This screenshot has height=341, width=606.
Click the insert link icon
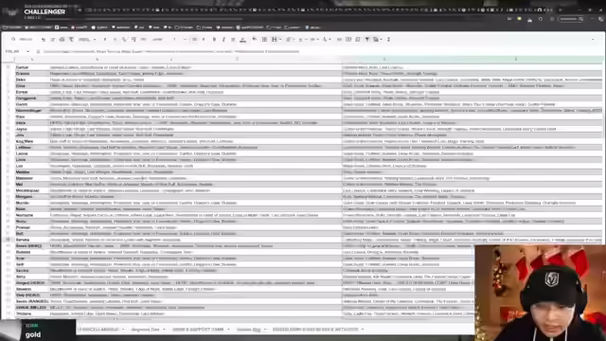pyautogui.click(x=339, y=40)
